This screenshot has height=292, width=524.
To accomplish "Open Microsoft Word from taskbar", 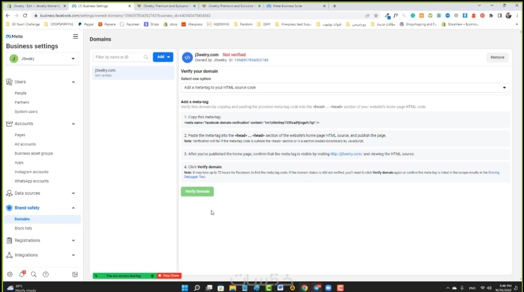I will click(x=280, y=288).
